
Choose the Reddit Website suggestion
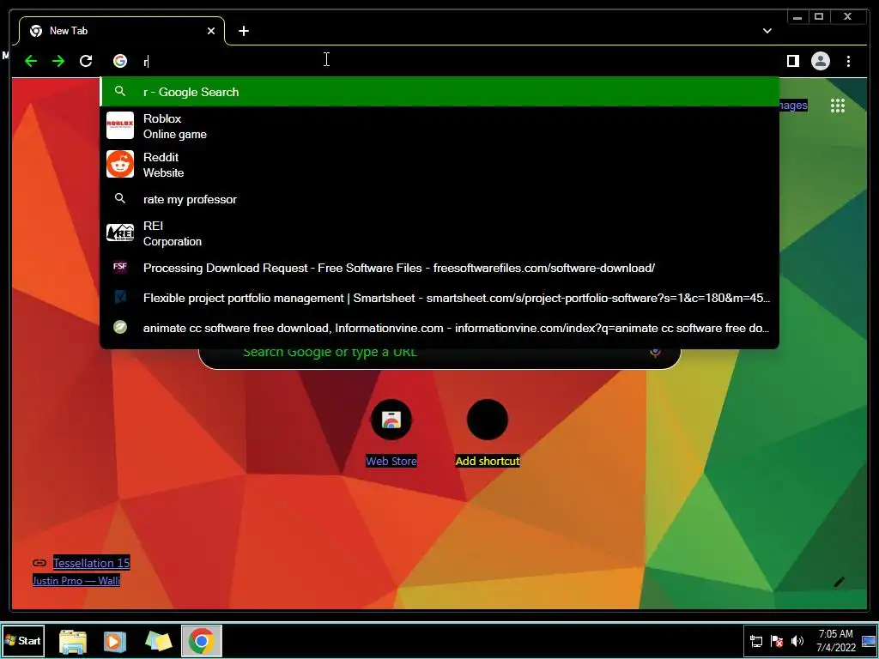[x=439, y=165]
